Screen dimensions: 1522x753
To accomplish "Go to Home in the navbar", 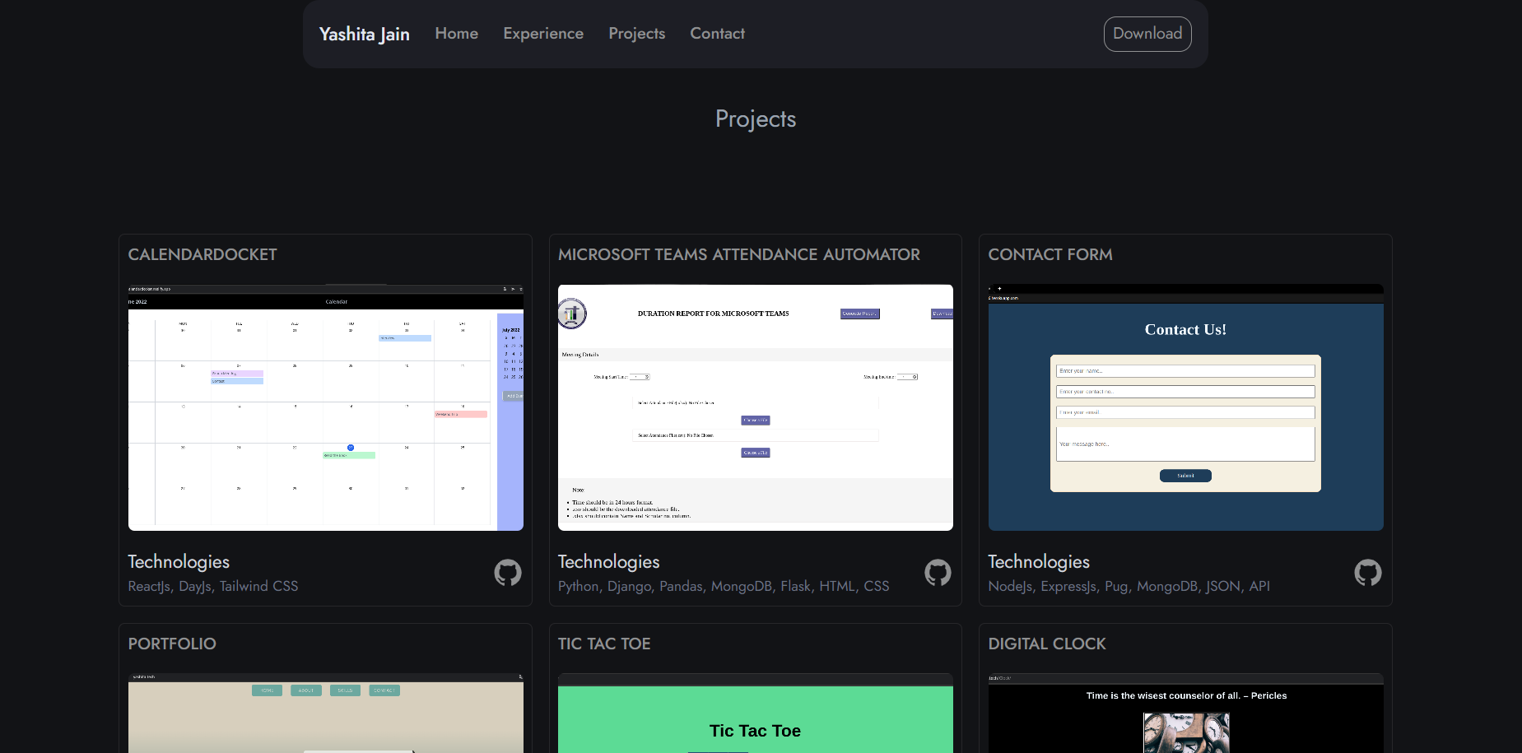I will (457, 34).
